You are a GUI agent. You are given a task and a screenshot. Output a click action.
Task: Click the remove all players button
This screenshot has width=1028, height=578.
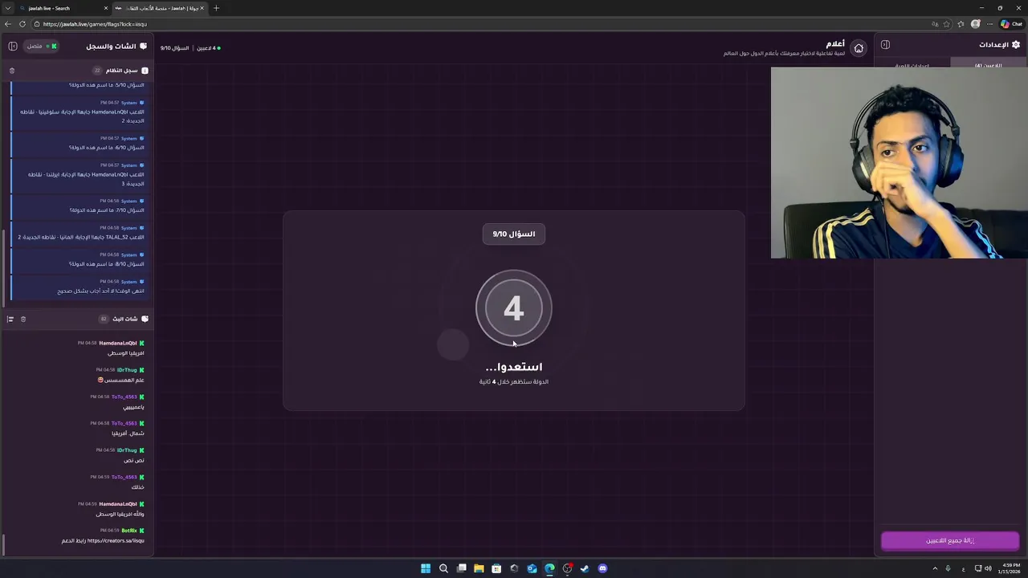click(x=950, y=540)
